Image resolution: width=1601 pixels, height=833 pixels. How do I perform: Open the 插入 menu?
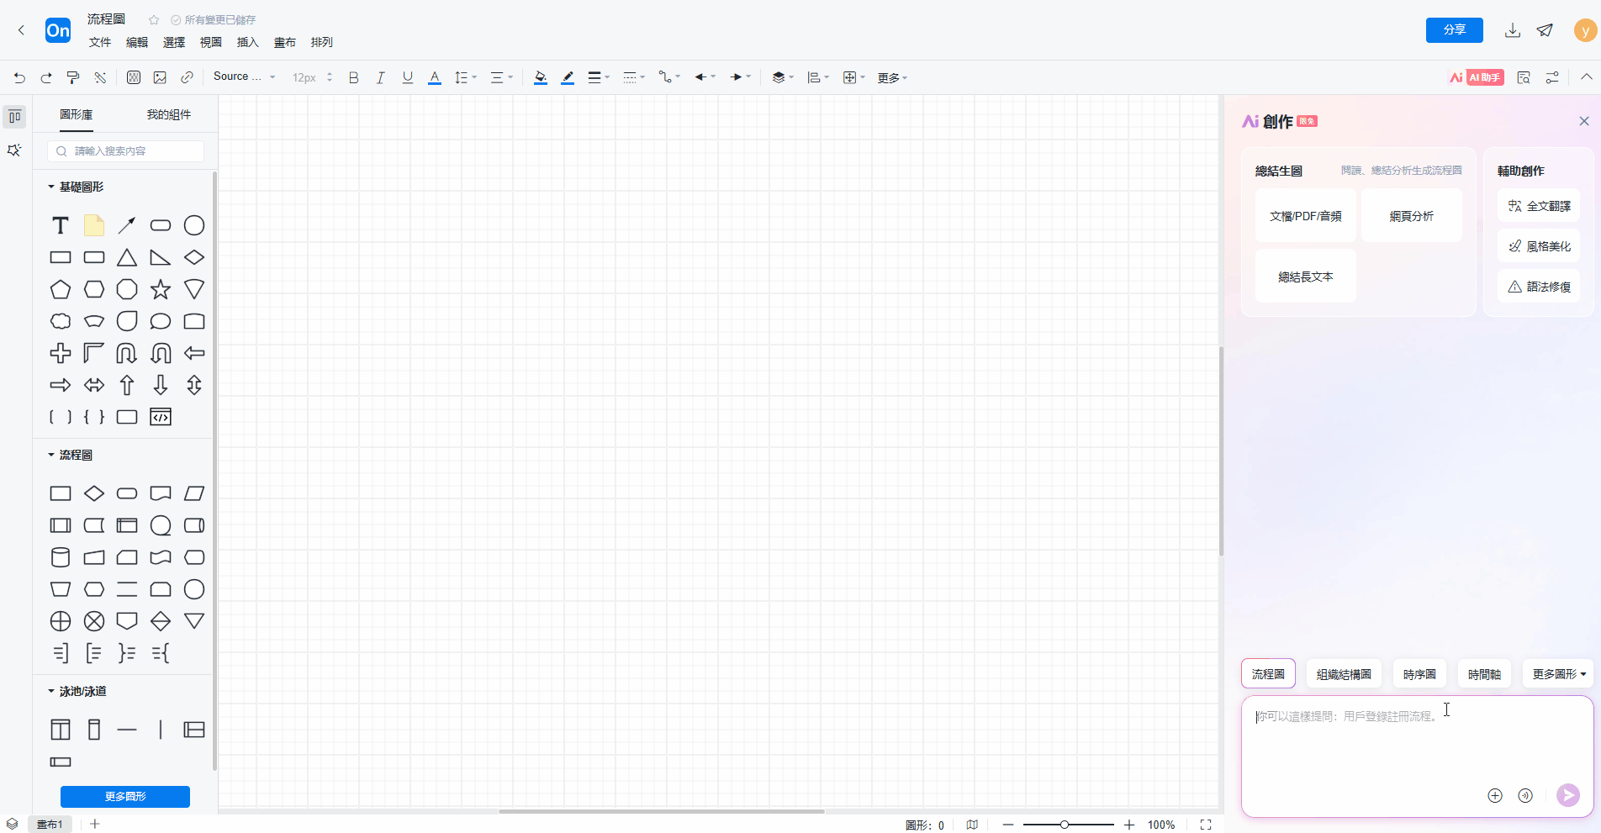tap(247, 42)
